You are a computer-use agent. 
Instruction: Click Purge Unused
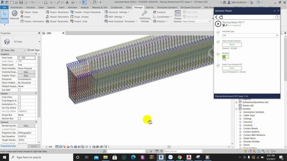79,17
